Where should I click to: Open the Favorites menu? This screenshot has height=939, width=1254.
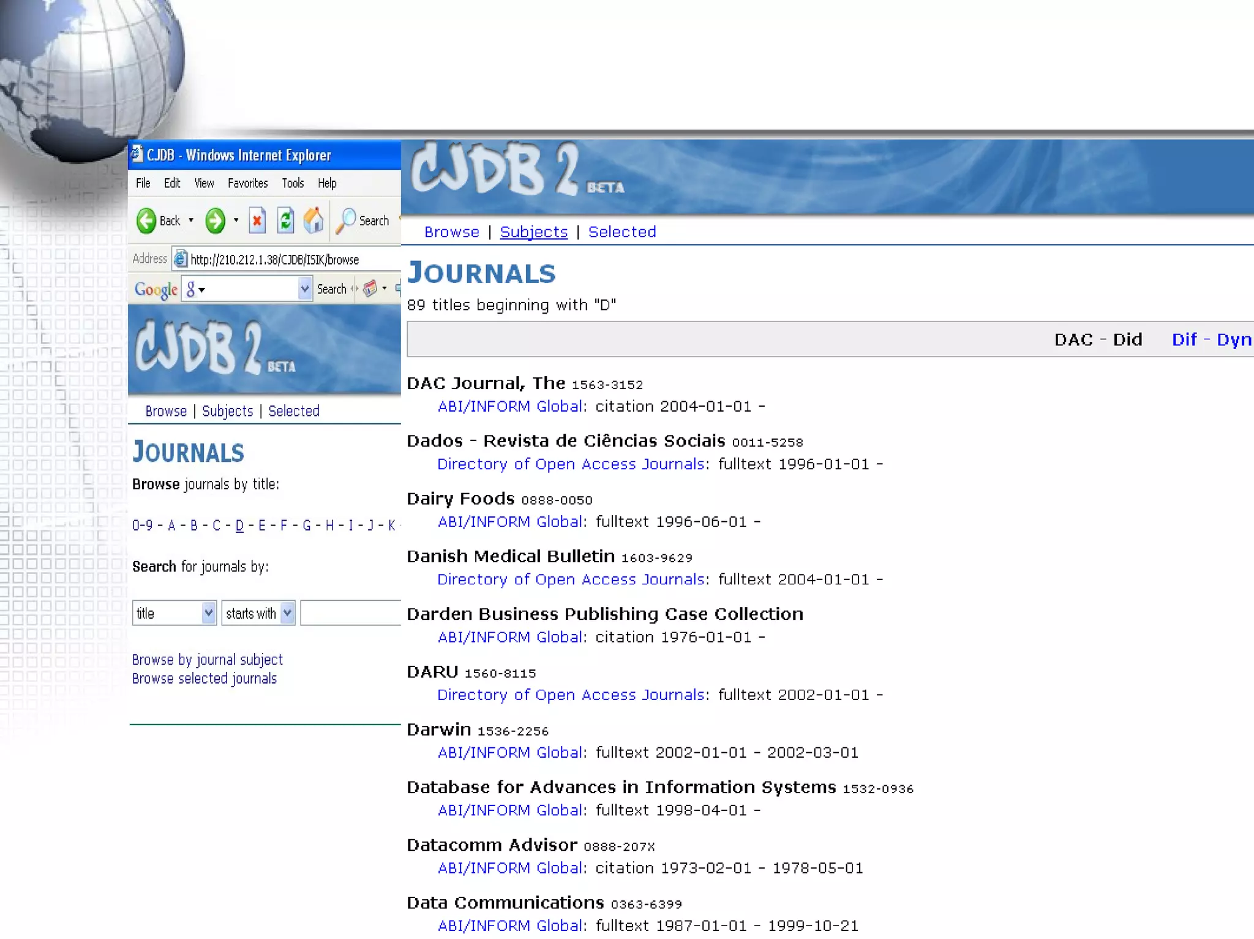[x=247, y=183]
